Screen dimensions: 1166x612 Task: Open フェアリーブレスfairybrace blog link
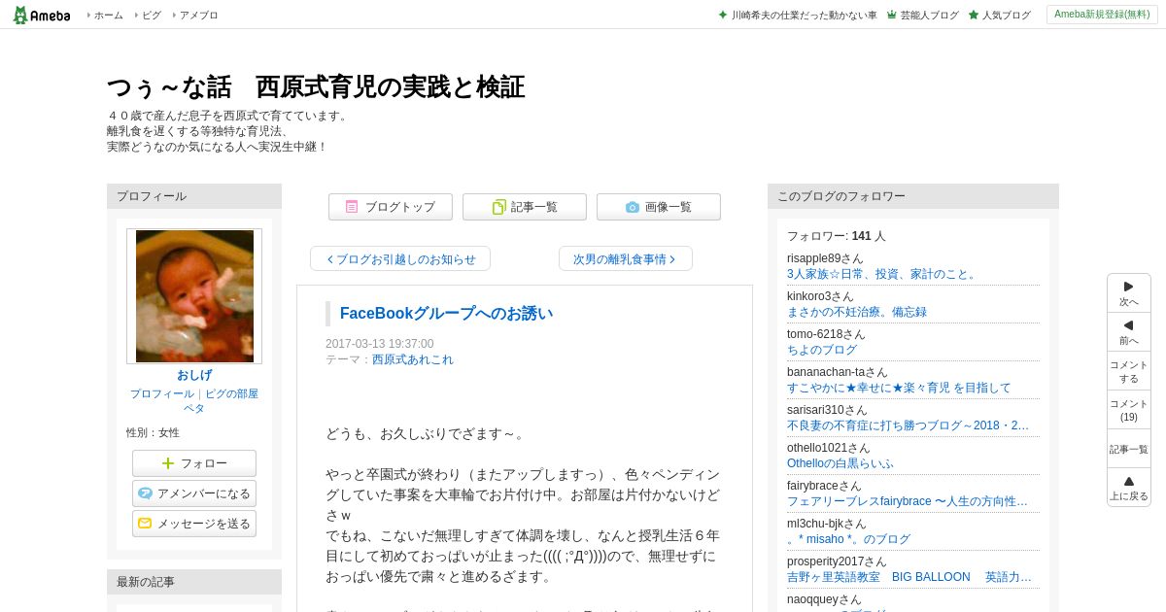point(908,501)
